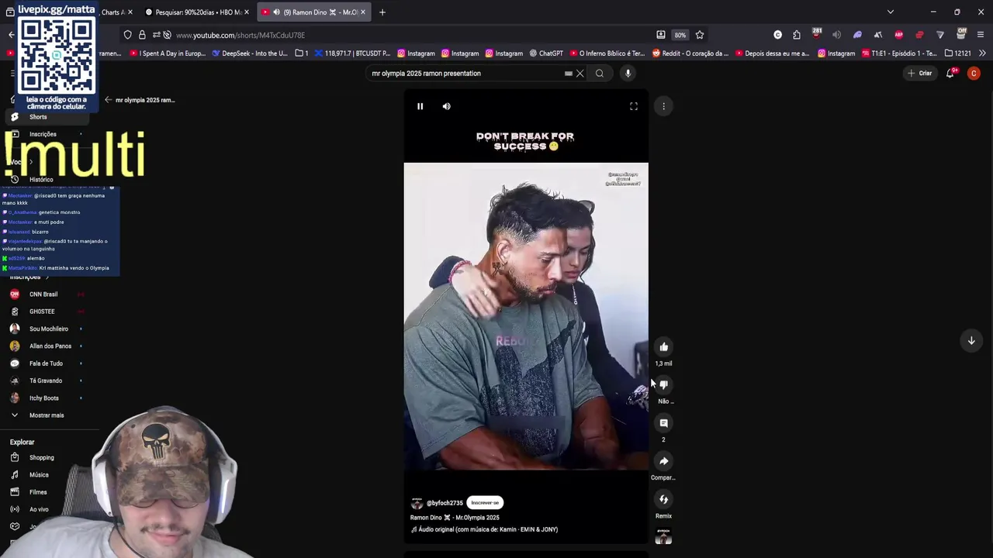Open the Áudio original music link

click(x=488, y=529)
